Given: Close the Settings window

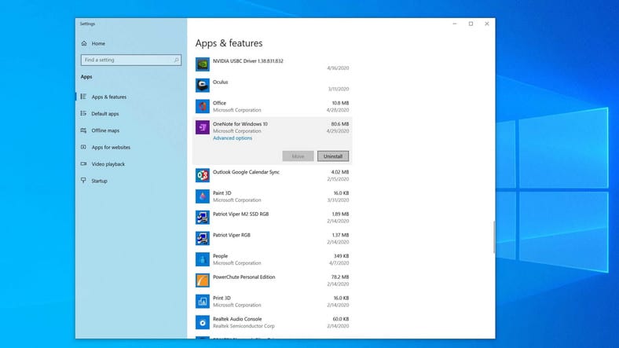Looking at the screenshot, I should coord(487,24).
